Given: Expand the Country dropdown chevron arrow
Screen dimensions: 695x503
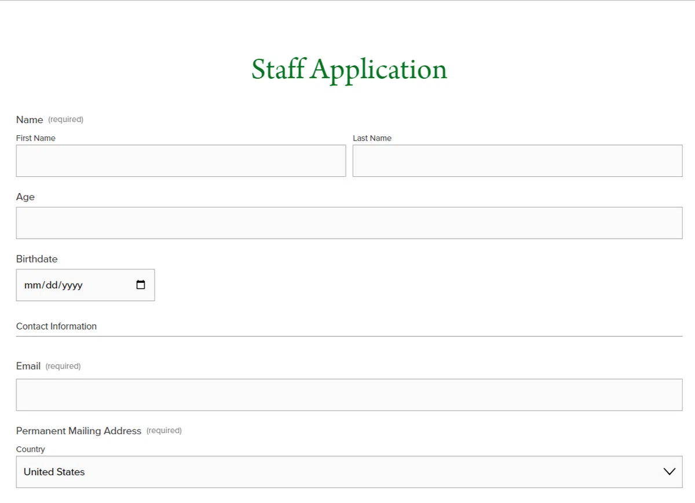Looking at the screenshot, I should click(669, 472).
